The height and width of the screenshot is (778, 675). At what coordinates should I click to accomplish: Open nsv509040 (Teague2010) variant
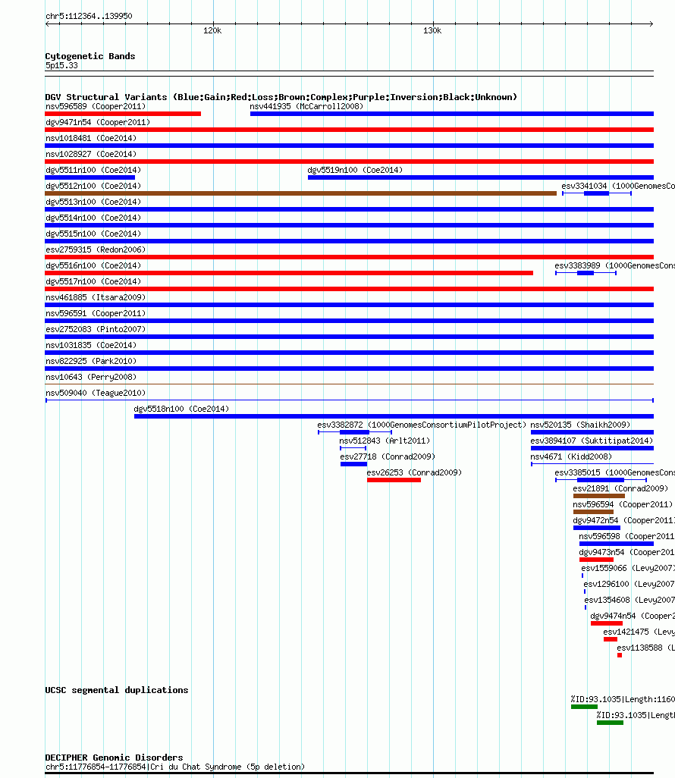(x=96, y=393)
